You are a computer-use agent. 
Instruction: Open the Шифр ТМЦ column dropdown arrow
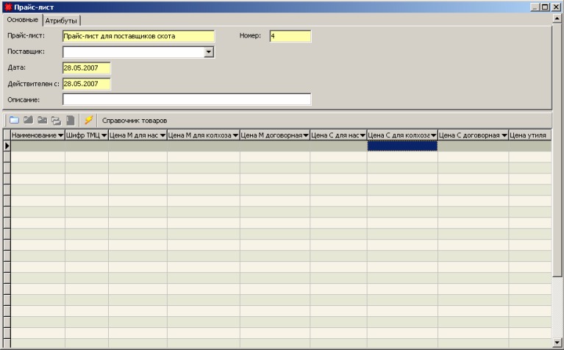point(104,135)
